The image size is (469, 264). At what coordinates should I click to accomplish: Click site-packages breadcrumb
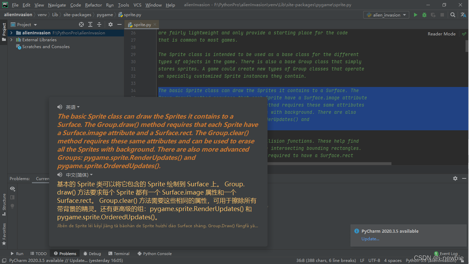click(77, 15)
